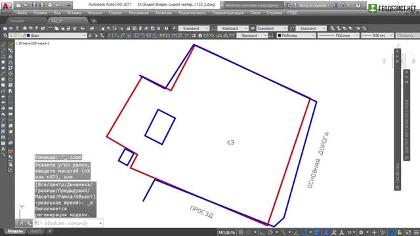Open the table style Standard dropdown
The height and width of the screenshot is (236, 420).
pos(272,28)
